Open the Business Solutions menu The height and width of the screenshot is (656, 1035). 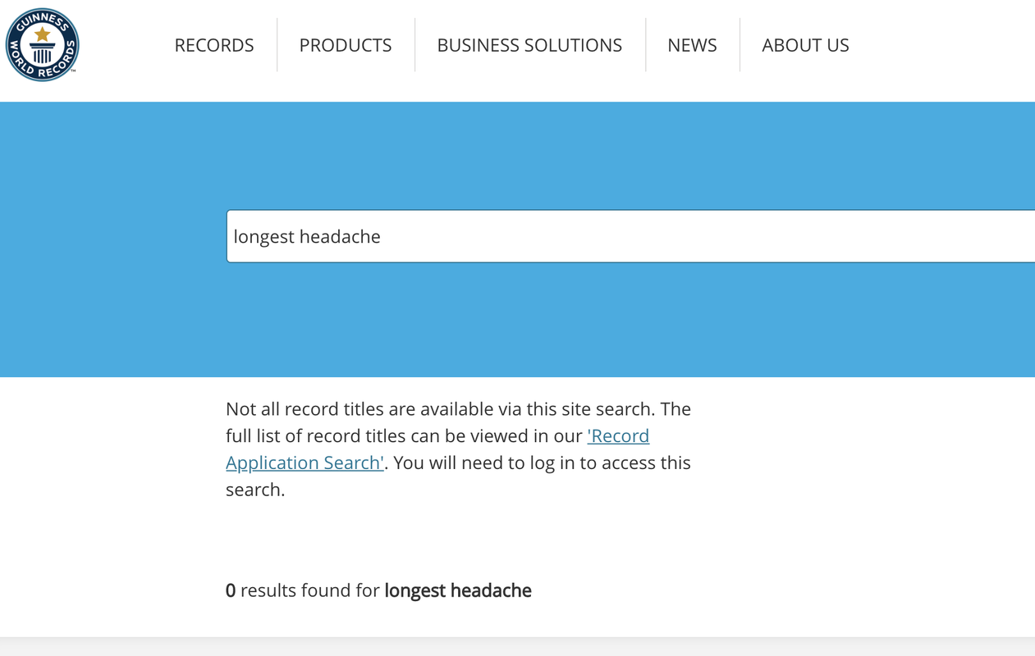(529, 45)
